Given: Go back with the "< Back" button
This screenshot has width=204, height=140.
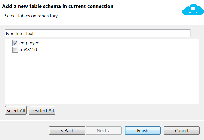Looking at the screenshot, I should [x=67, y=130].
